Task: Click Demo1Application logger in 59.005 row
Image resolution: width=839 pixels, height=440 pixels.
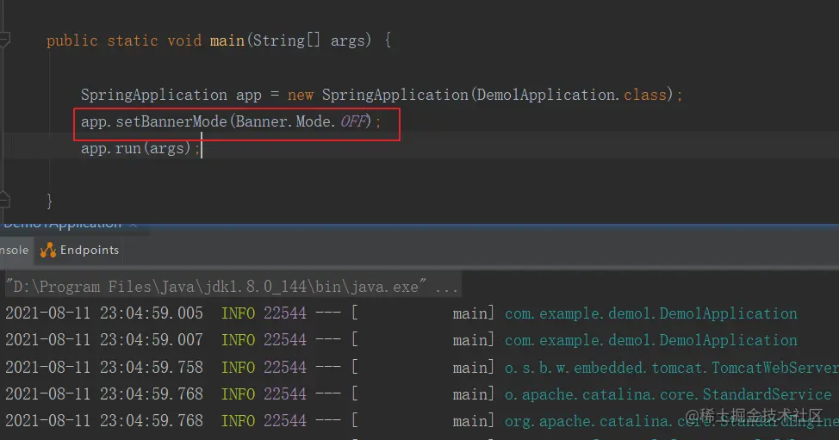Action: [x=650, y=313]
